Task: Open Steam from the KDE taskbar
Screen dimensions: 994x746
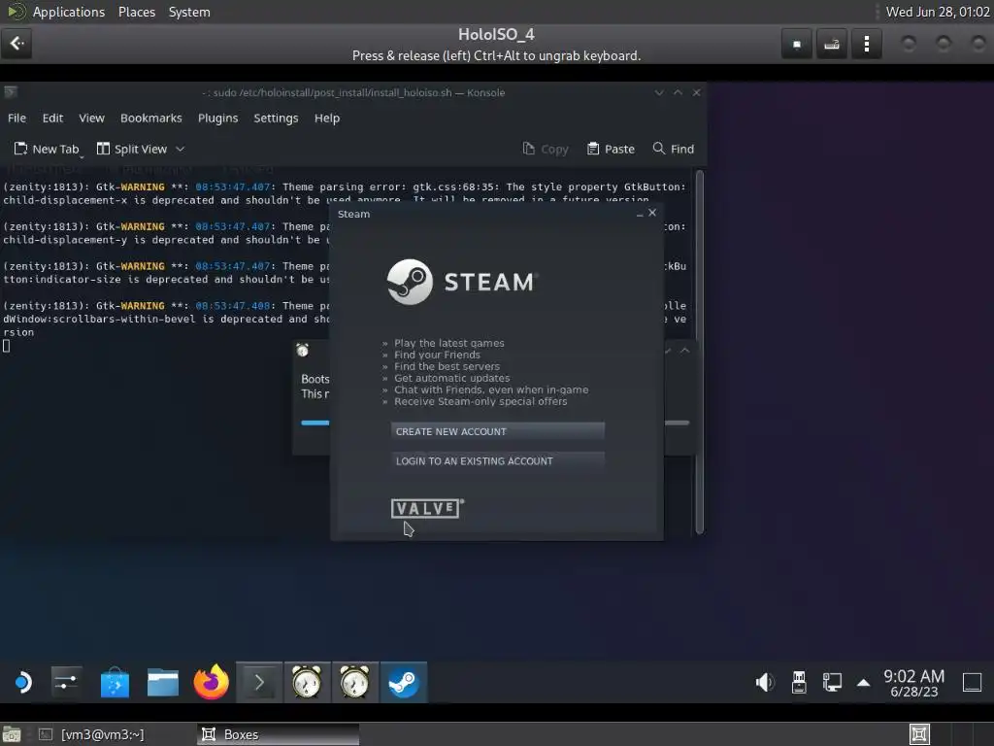Action: pos(403,683)
